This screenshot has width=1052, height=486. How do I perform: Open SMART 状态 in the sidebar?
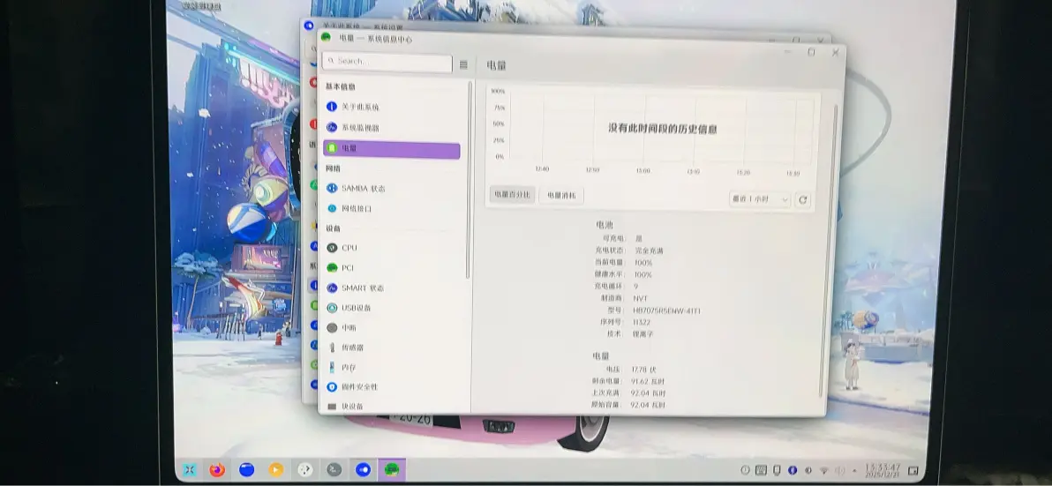(x=393, y=288)
